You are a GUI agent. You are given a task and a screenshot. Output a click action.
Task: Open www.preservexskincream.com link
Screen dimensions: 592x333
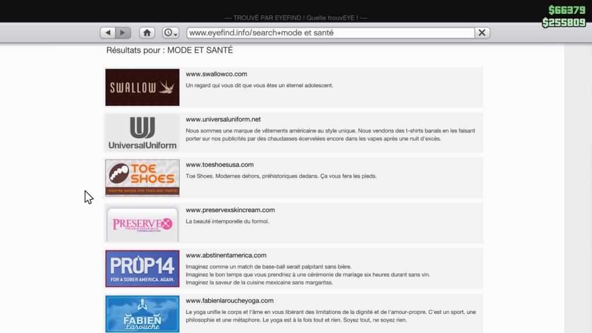[x=230, y=210]
